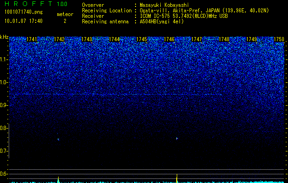
Task: Click the meteor count value 2
Action: point(65,21)
